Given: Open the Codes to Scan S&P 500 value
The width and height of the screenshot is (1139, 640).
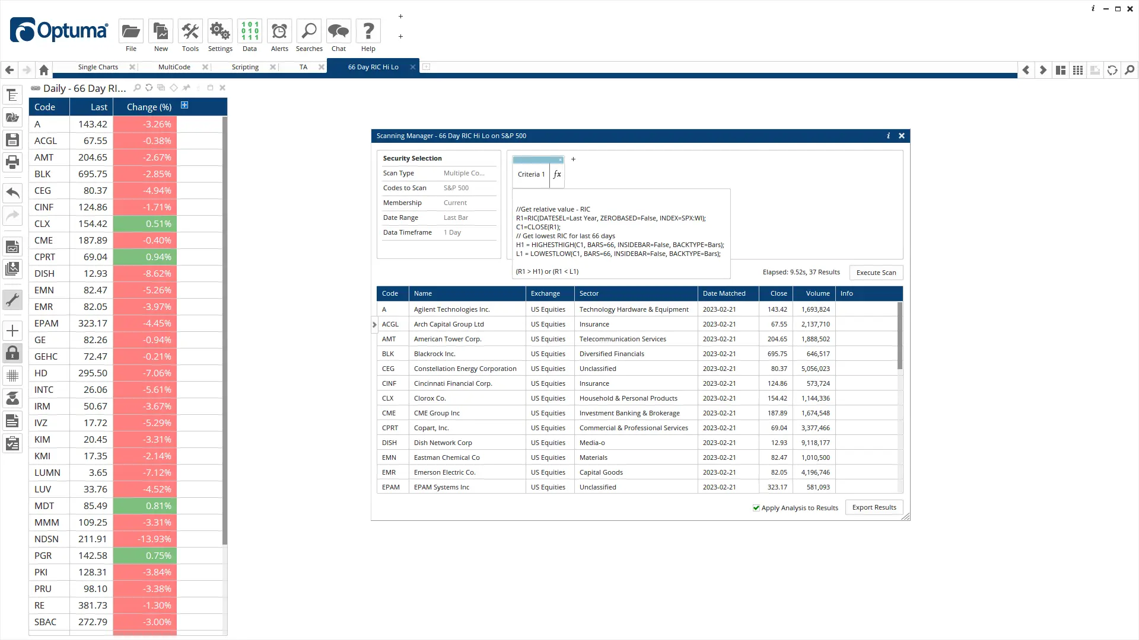Looking at the screenshot, I should click(456, 188).
